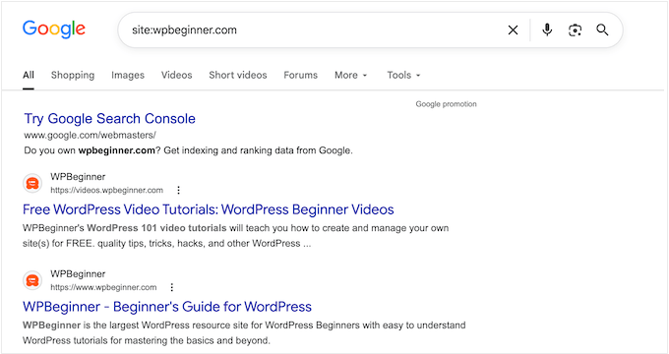The width and height of the screenshot is (669, 354).
Task: Select the All results tab
Action: [x=29, y=75]
